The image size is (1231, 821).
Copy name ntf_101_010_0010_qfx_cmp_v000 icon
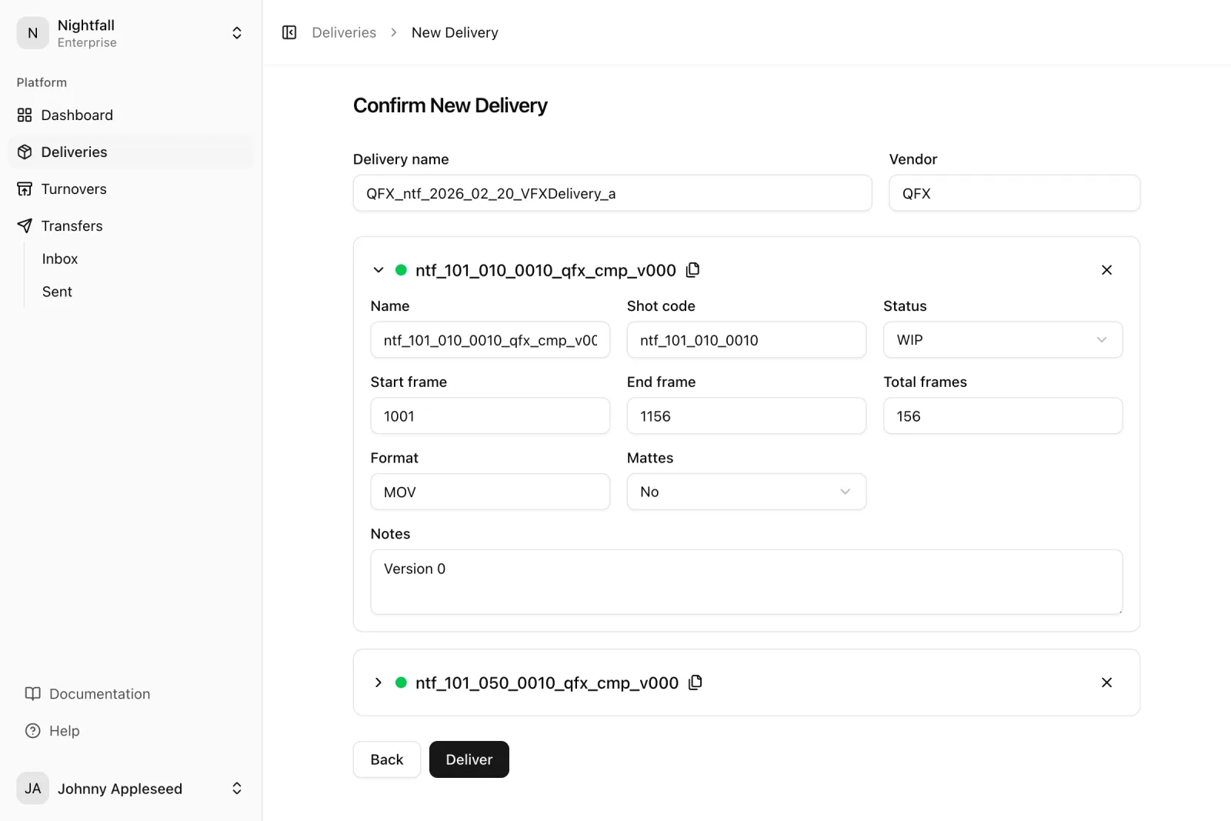pyautogui.click(x=692, y=270)
